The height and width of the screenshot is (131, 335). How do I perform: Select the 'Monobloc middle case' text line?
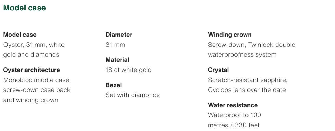click(x=37, y=80)
